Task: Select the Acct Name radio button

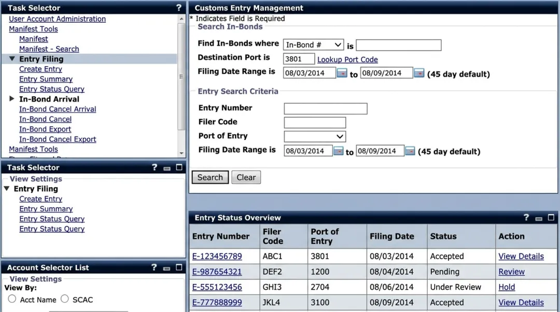Action: (12, 299)
